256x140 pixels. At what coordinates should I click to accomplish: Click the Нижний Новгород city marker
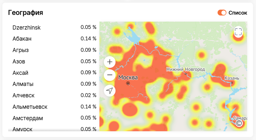click(x=185, y=74)
